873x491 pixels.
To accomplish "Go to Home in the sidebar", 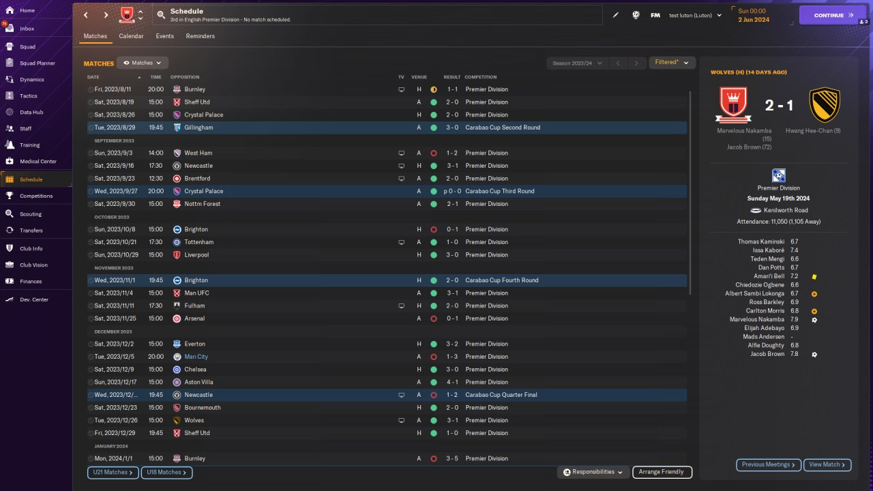I will tap(27, 10).
